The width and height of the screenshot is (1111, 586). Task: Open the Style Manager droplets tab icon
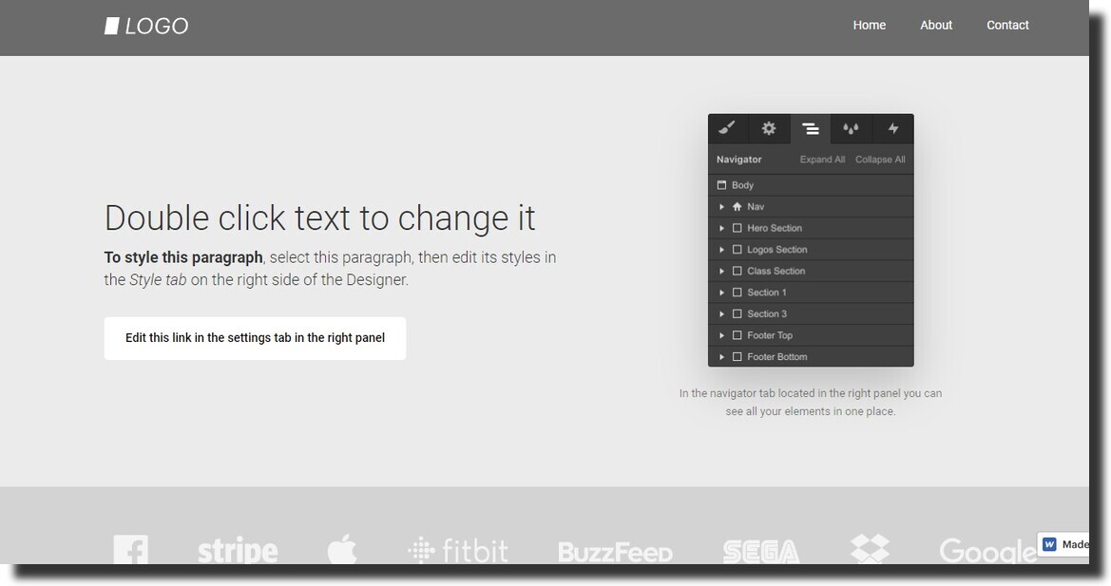click(x=851, y=128)
